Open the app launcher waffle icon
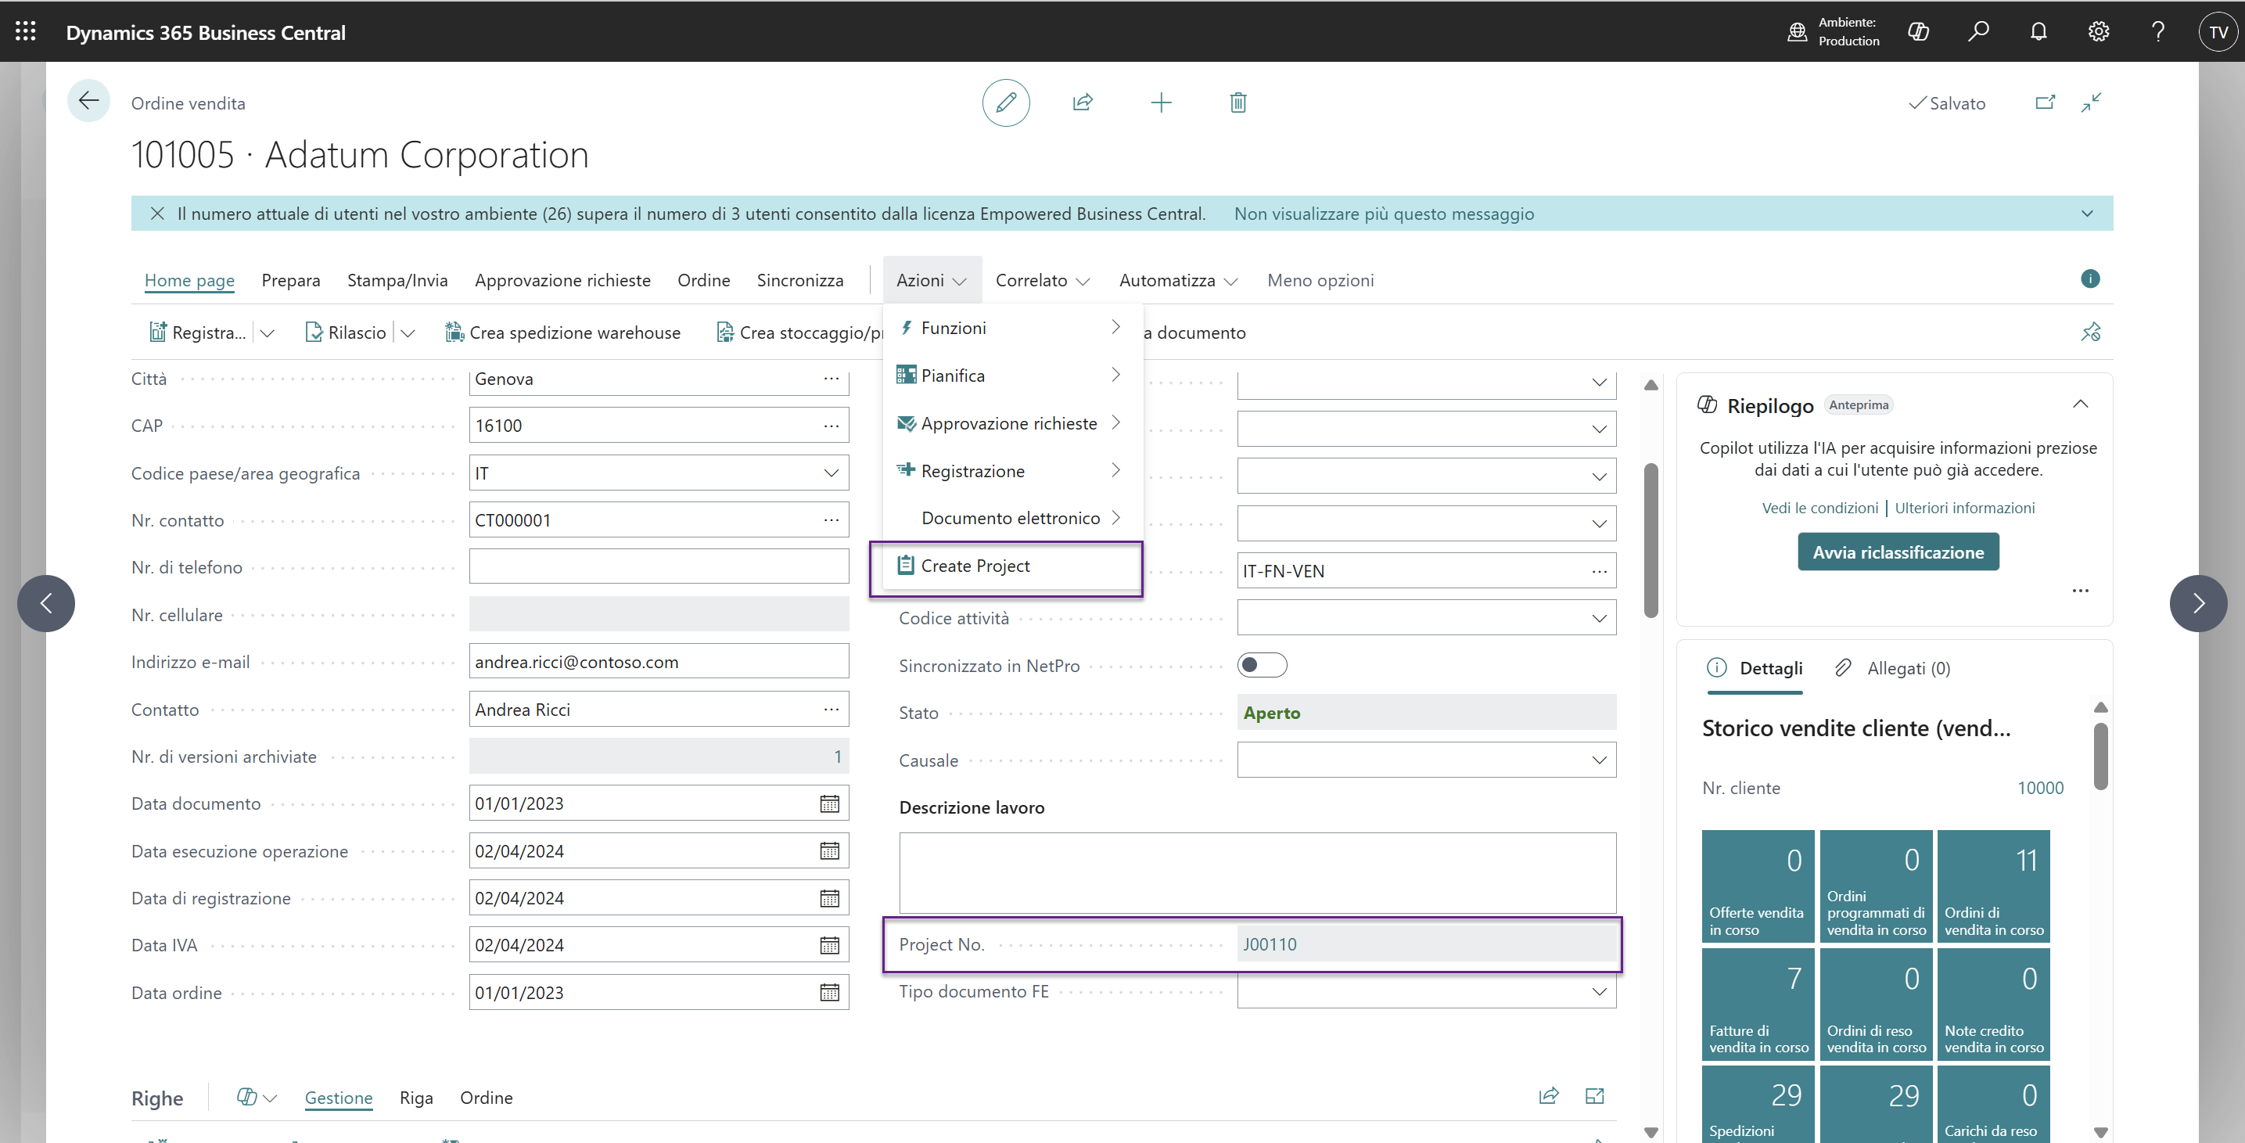Image resolution: width=2245 pixels, height=1143 pixels. (25, 31)
